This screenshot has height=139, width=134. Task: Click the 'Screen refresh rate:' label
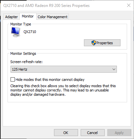(26, 62)
